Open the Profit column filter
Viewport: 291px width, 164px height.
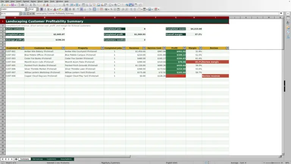click(184, 48)
